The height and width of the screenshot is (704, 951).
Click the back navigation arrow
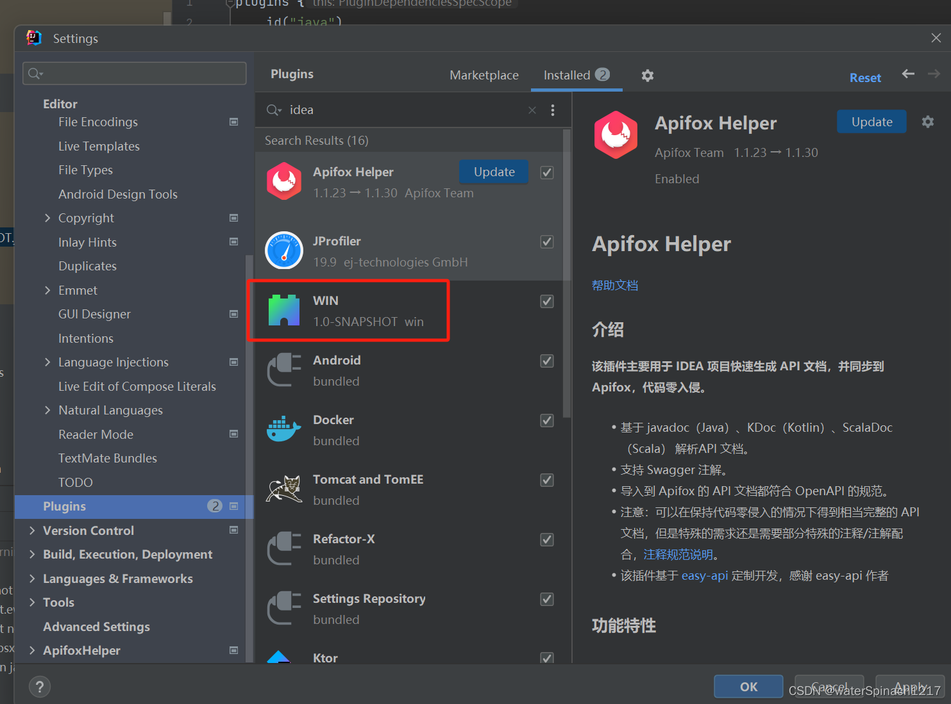click(908, 74)
